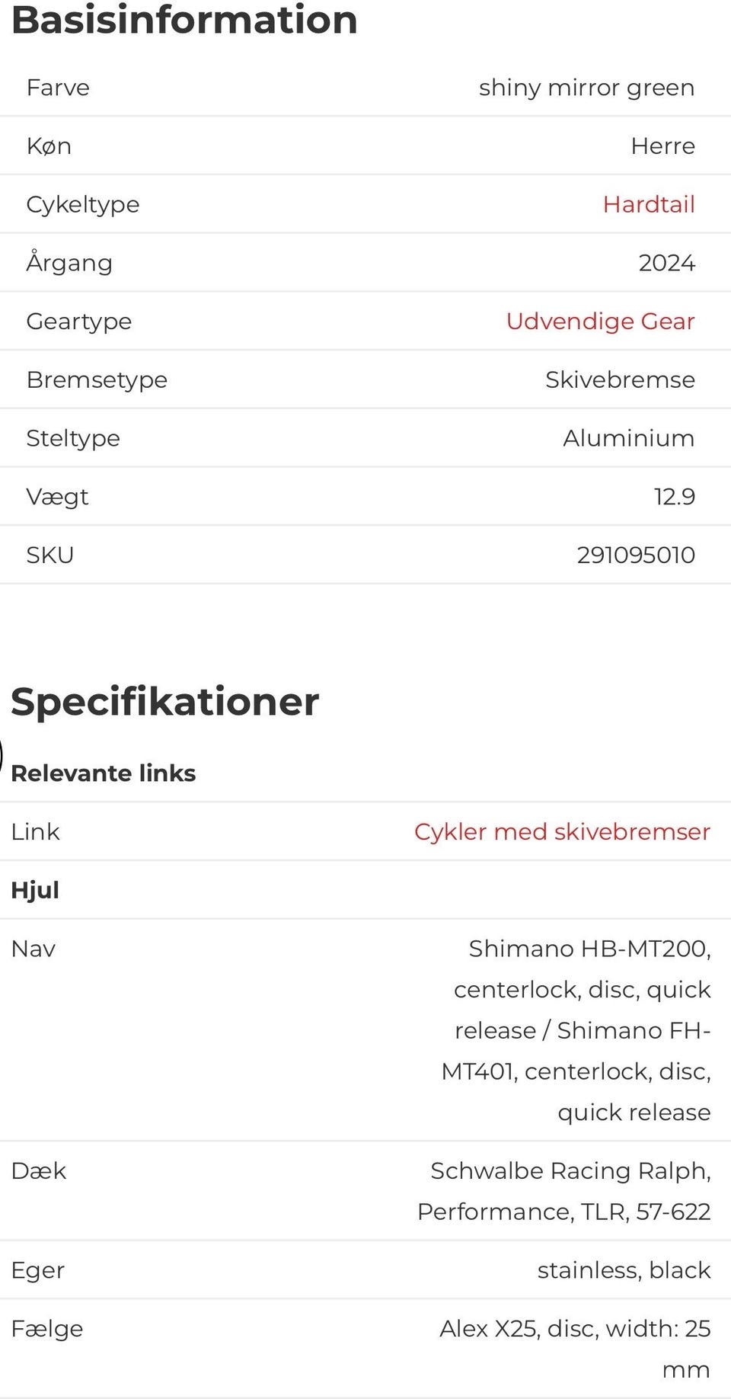Screen dimensions: 731x1399
Task: Click the stainless, black spokes value
Action: (624, 1269)
